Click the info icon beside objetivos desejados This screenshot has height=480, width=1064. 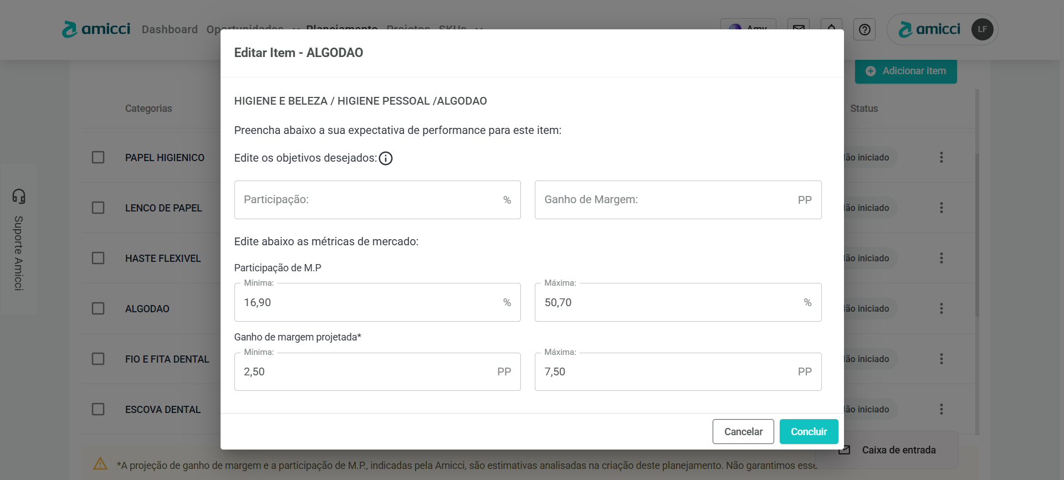pyautogui.click(x=386, y=158)
